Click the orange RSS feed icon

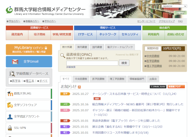point(79,87)
